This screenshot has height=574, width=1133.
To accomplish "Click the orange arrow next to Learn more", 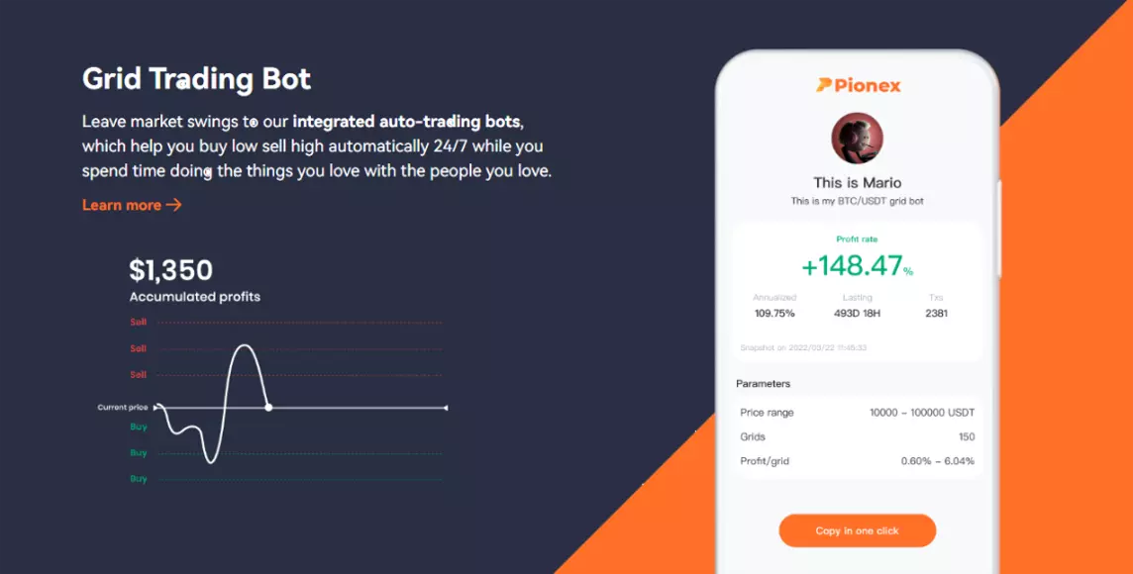I will 176,205.
